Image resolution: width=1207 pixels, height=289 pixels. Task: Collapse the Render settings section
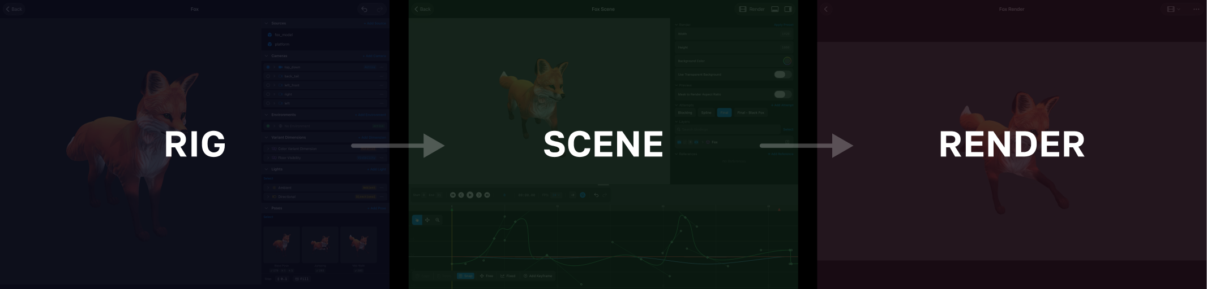(676, 25)
